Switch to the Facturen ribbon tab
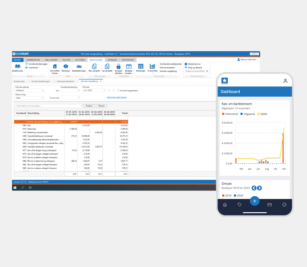 pyautogui.click(x=80, y=60)
